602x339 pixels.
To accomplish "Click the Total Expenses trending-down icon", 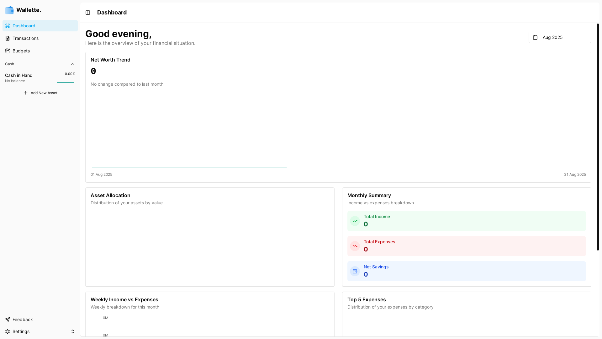I will pyautogui.click(x=355, y=246).
